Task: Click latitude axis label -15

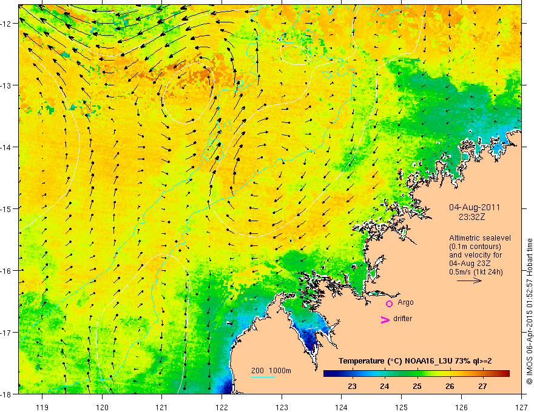Action: (7, 208)
